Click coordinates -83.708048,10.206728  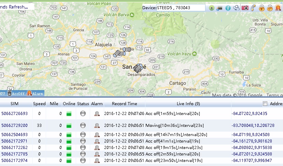(x=253, y=126)
